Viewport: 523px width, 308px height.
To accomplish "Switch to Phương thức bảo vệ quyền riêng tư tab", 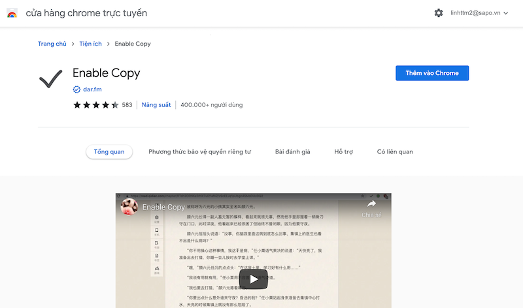I will [199, 152].
